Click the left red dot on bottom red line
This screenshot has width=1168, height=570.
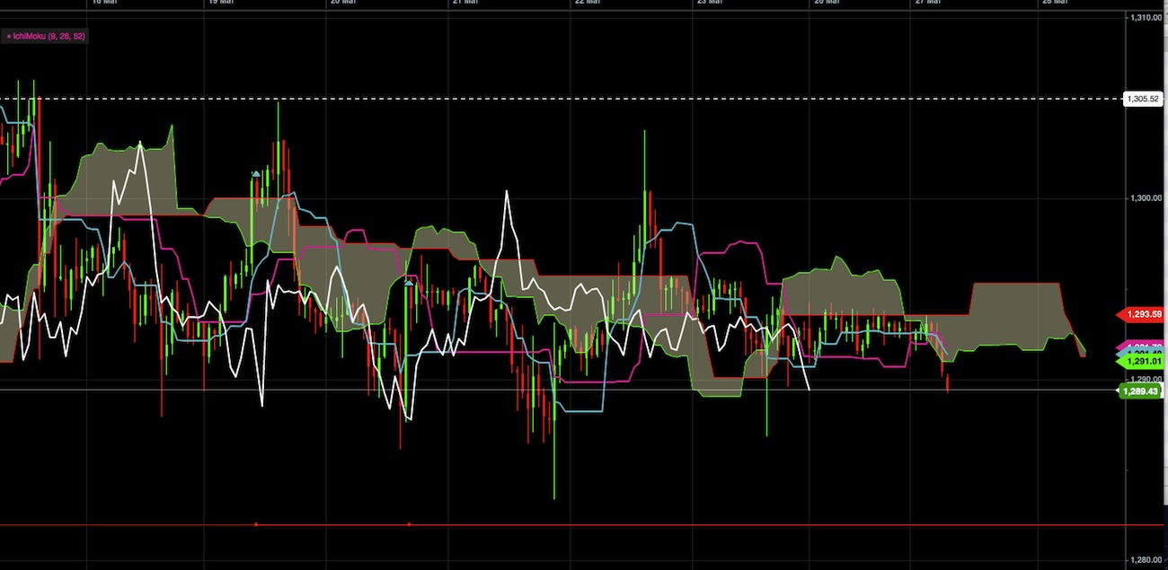coord(256,523)
